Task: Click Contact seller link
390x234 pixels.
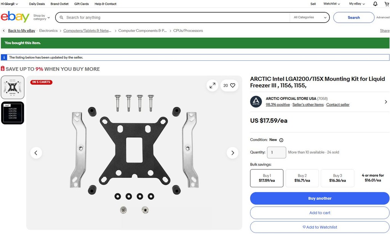Action: tap(338, 105)
